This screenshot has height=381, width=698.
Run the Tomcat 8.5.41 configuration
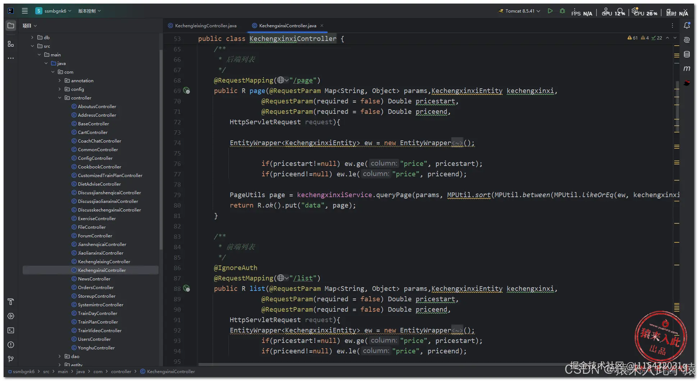[550, 11]
